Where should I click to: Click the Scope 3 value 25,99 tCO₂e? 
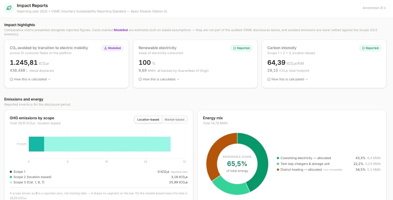[x=178, y=182]
